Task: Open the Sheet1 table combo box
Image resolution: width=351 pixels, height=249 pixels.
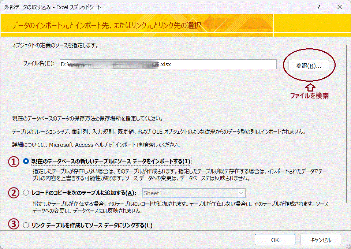Action: (x=190, y=193)
